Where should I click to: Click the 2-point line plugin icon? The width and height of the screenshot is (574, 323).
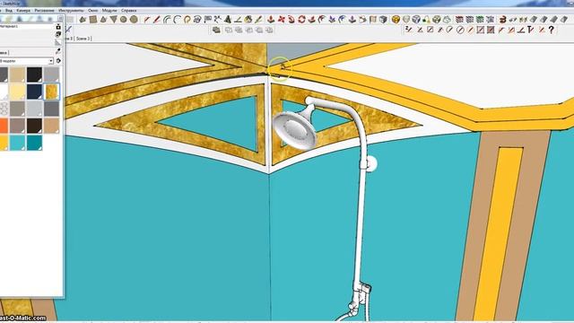tap(409, 30)
